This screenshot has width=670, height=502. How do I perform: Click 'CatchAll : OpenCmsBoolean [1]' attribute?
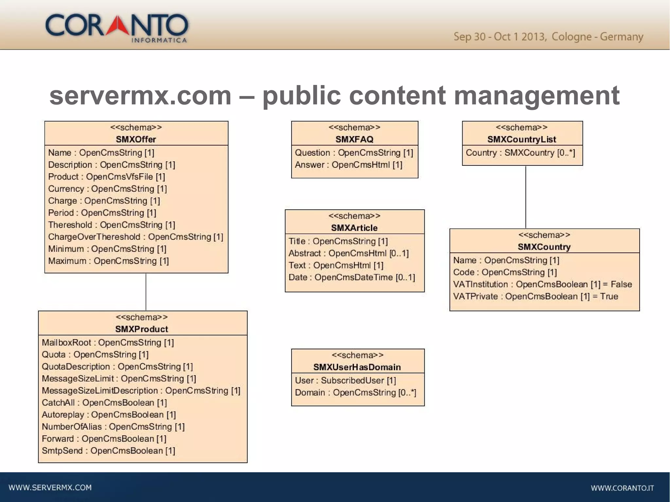[x=104, y=403]
